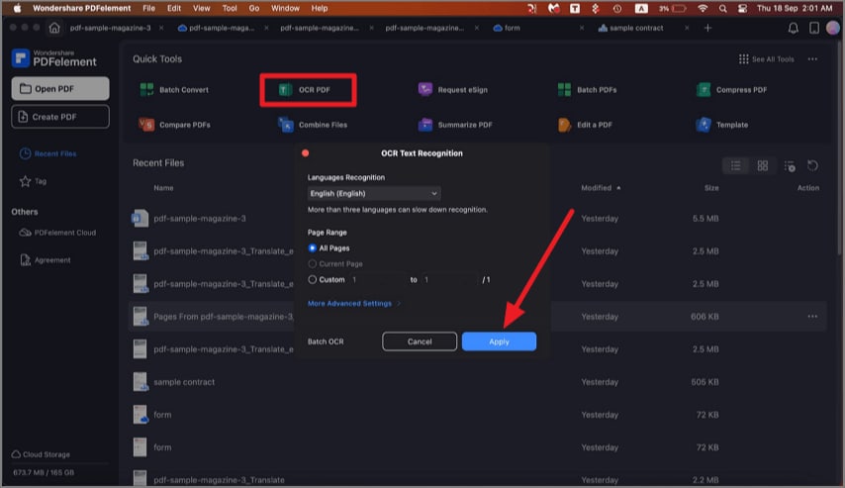This screenshot has height=488, width=845.
Task: Open the notifications bell
Action: pos(793,28)
